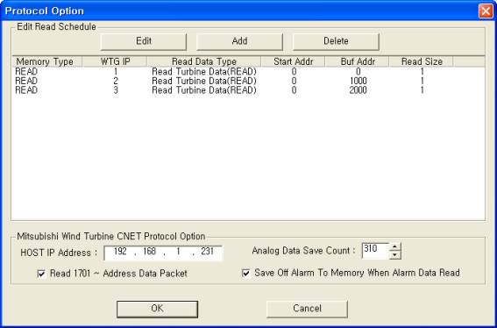
Task: Select the schedule row with Buf Addr 2000
Action: tap(248, 90)
